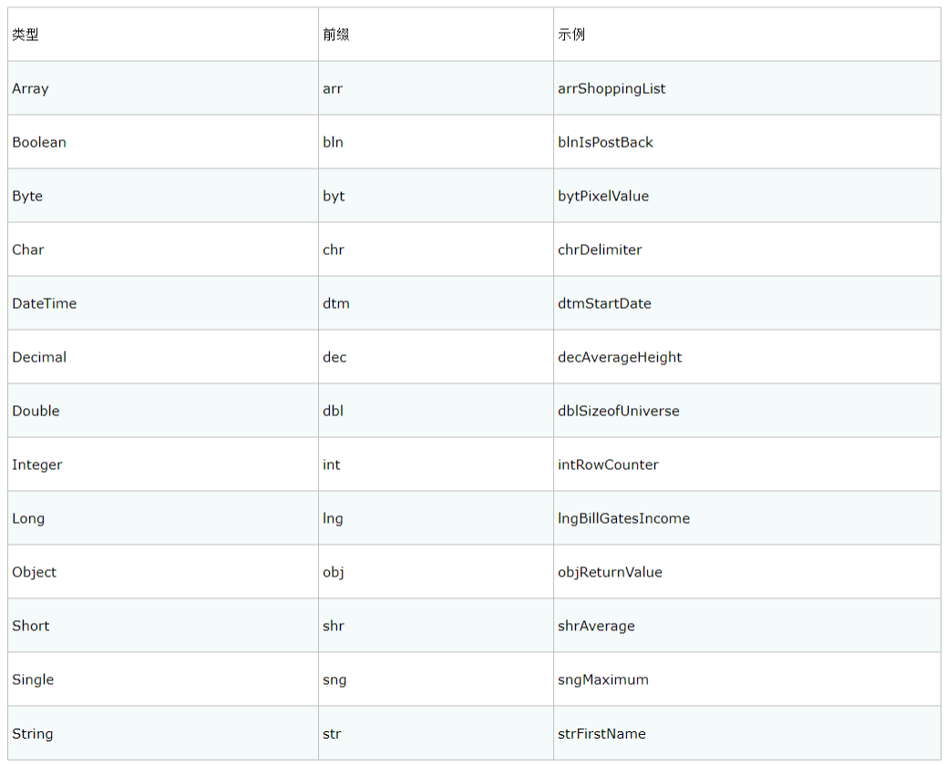Click the String type cell
Viewport: 946px width, 765px height.
[x=33, y=733]
